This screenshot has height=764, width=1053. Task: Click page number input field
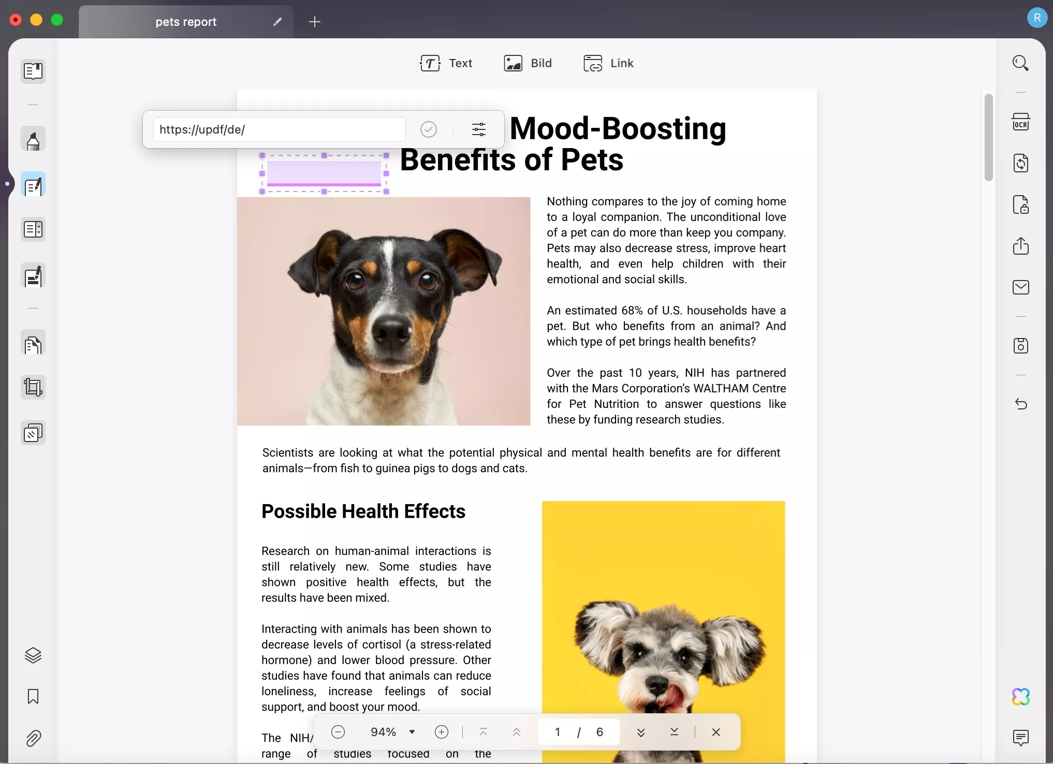(557, 731)
